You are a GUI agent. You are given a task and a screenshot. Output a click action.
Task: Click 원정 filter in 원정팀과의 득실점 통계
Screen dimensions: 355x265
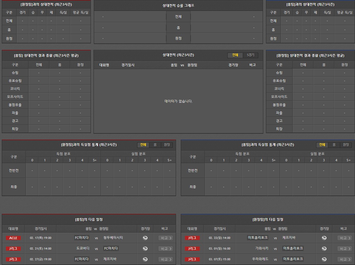click(167, 145)
